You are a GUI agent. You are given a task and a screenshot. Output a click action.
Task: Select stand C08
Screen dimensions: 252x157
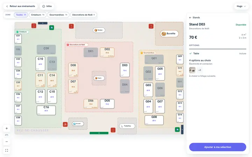coord(18,121)
